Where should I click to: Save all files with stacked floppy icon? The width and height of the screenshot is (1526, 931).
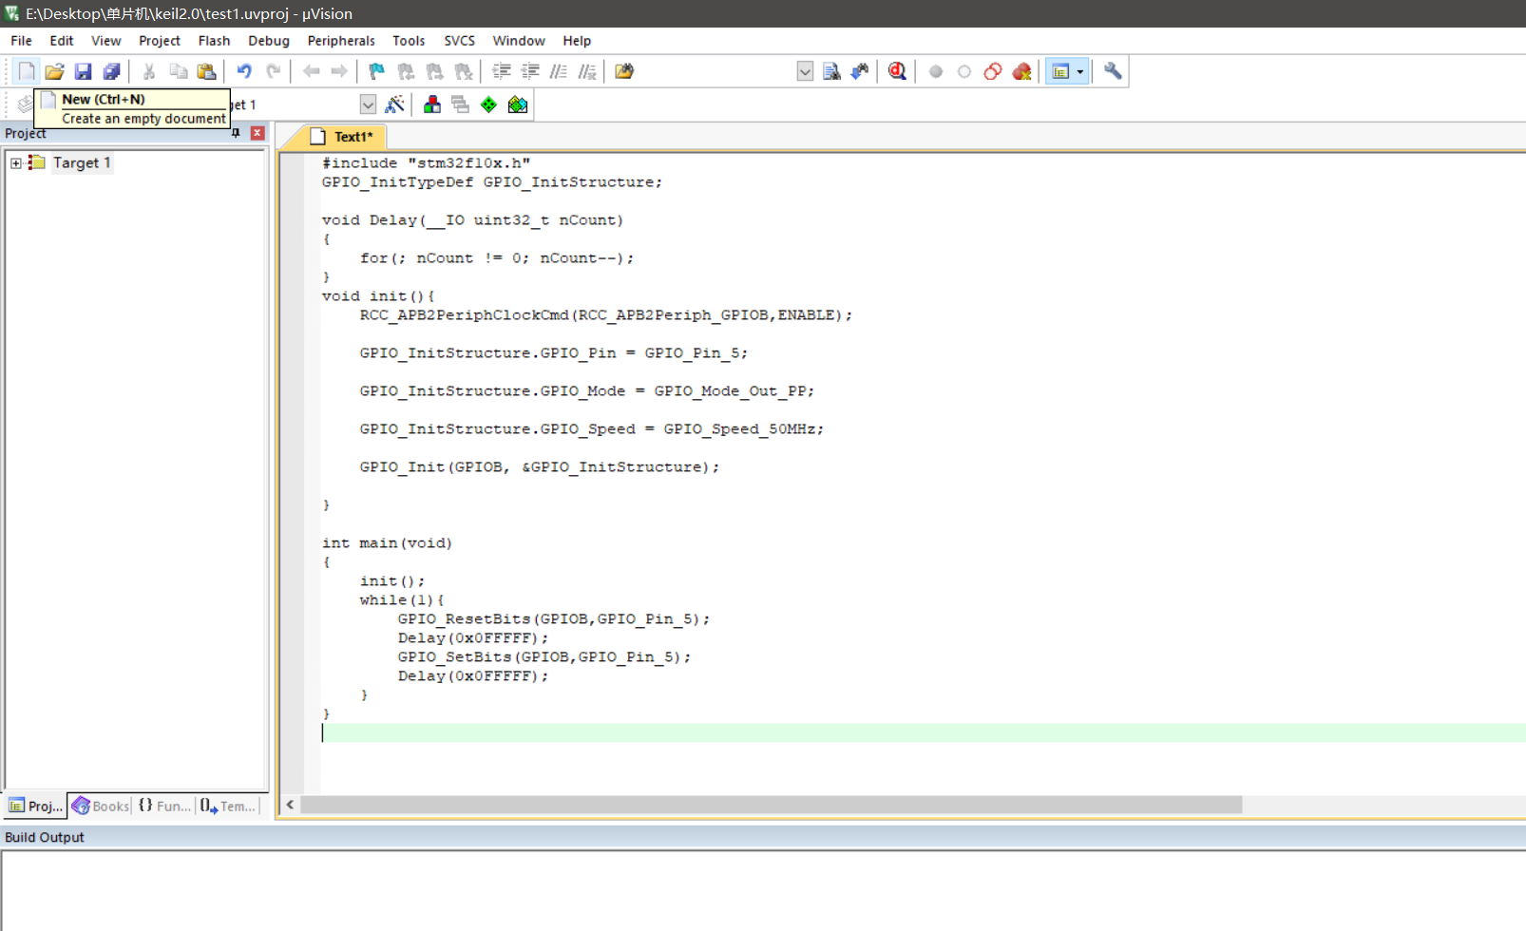tap(111, 71)
